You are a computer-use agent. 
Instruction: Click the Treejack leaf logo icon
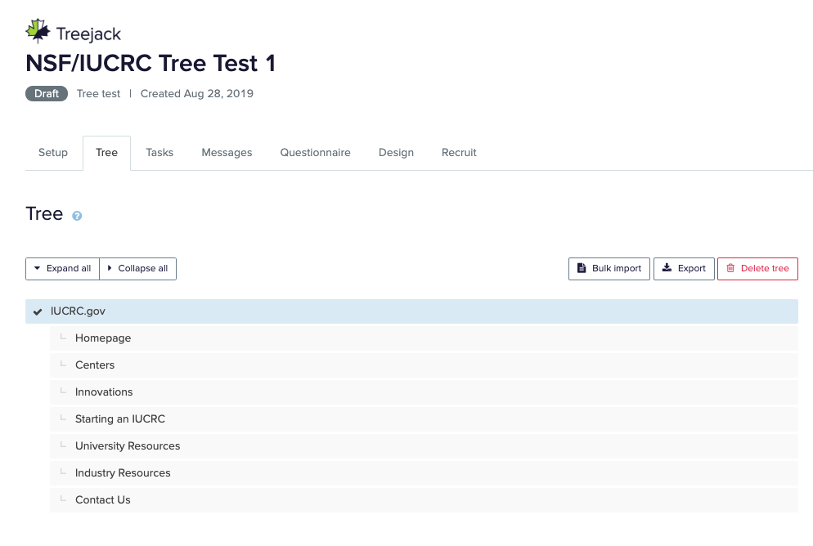38,32
